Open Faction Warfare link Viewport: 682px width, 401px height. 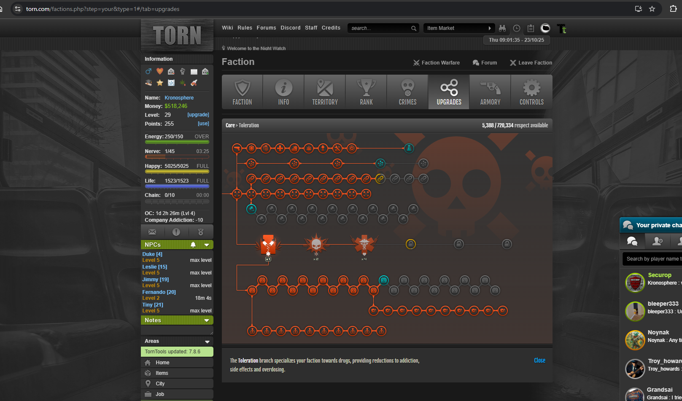tap(437, 63)
